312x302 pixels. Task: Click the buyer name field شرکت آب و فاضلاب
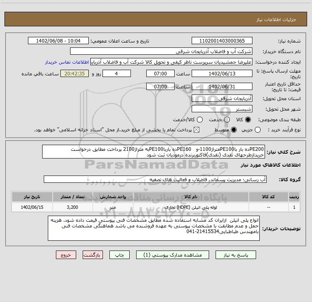[x=161, y=51]
